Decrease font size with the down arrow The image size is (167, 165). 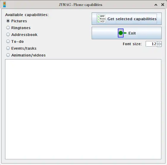point(159,45)
